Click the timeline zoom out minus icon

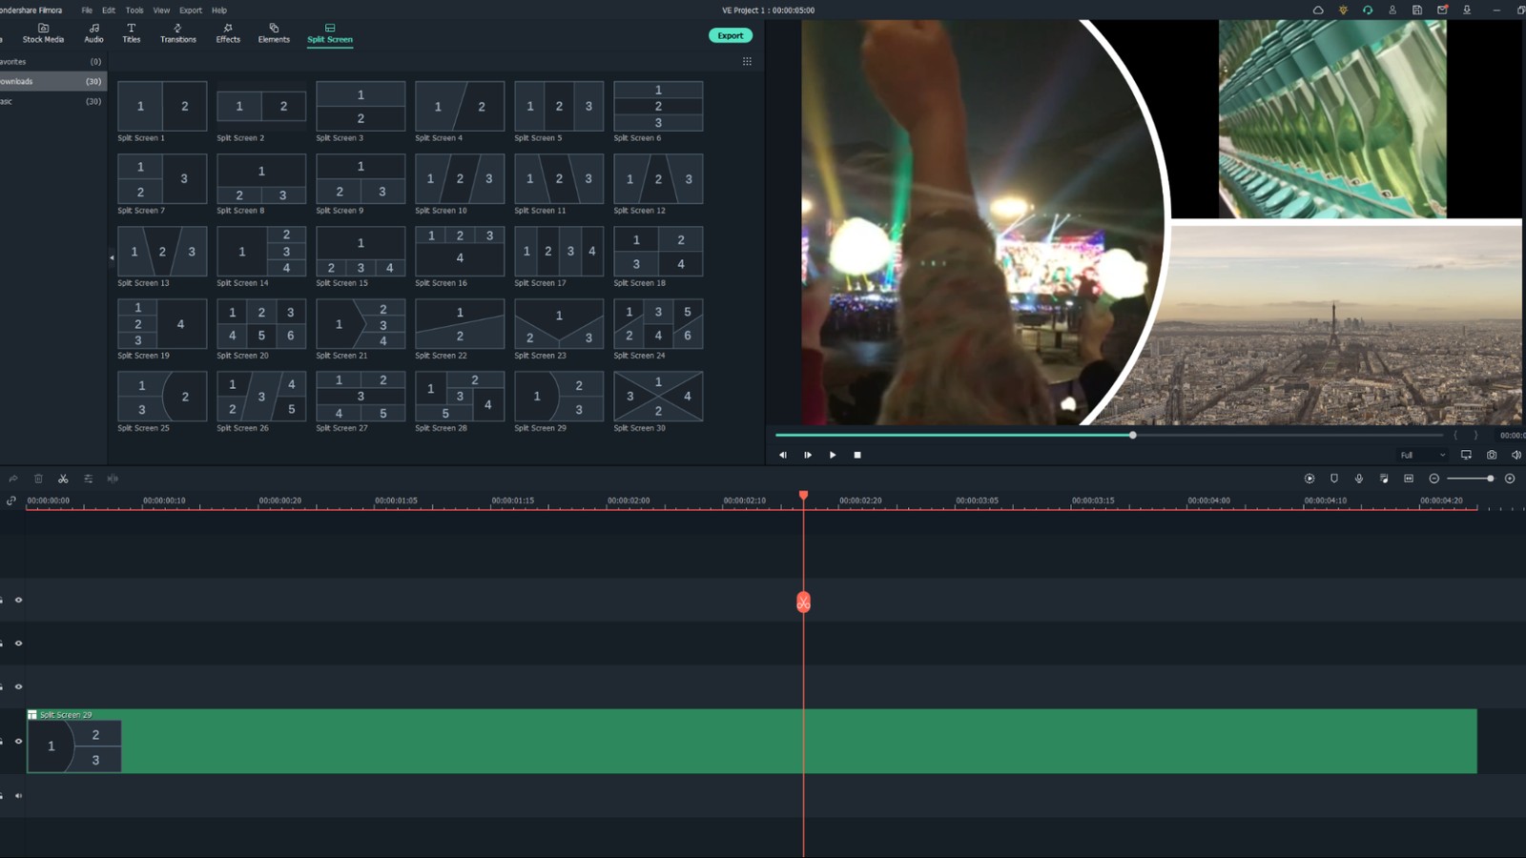click(x=1433, y=479)
